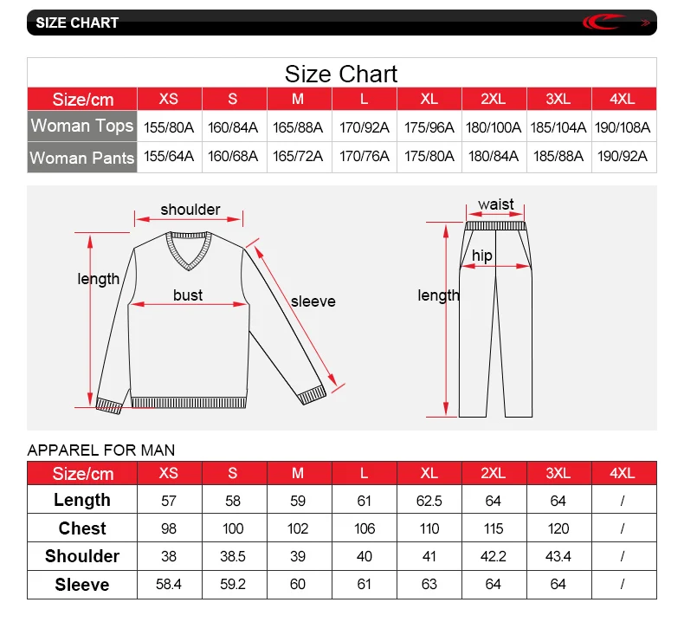The image size is (684, 622).
Task: Click the 'Chest' row header
Action: click(82, 528)
